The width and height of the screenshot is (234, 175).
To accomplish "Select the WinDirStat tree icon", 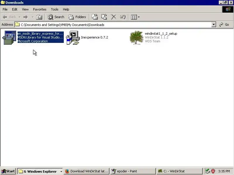I will 136,38.
